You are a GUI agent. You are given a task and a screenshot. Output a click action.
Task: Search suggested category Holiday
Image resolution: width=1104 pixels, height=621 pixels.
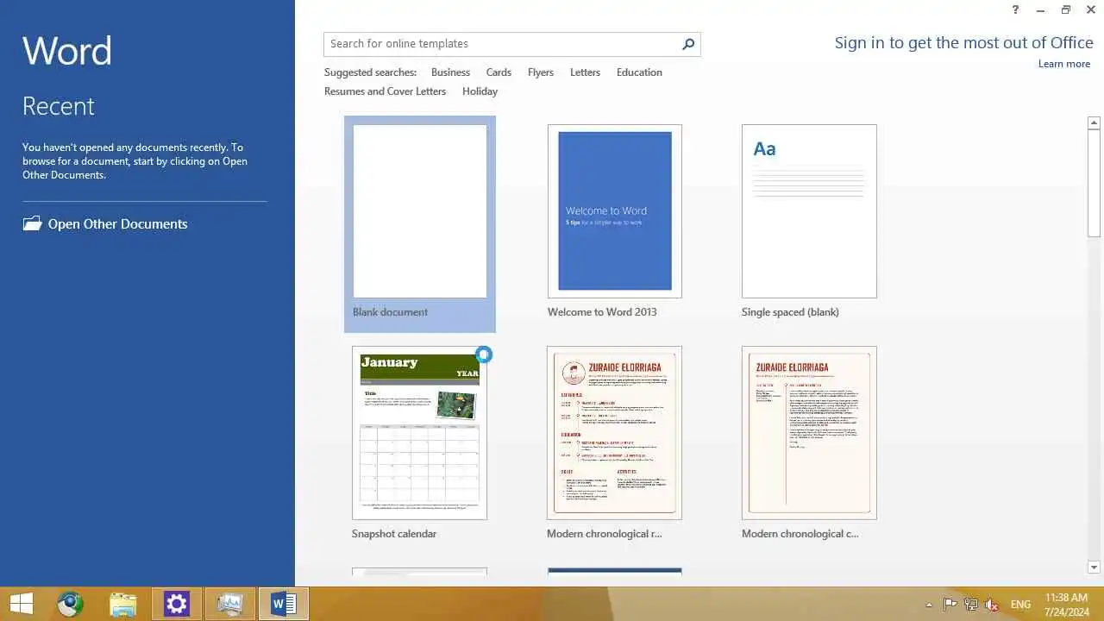point(480,91)
